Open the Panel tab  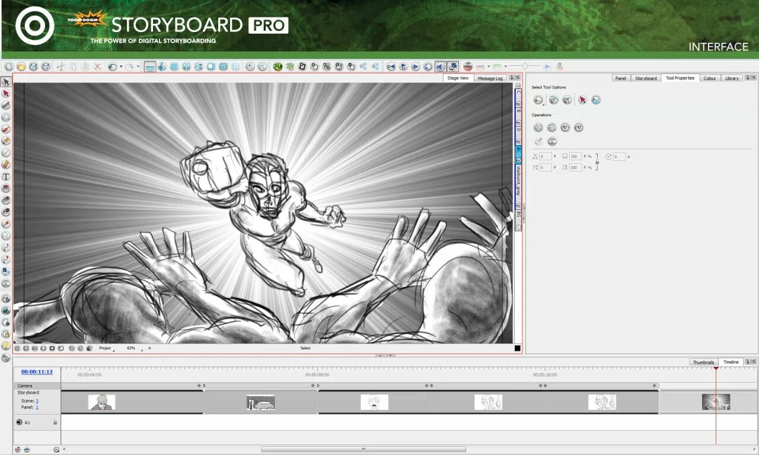620,78
